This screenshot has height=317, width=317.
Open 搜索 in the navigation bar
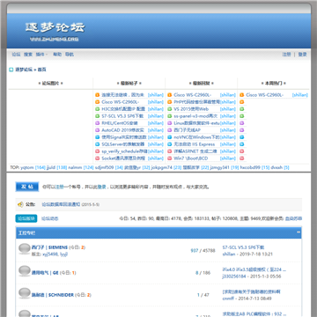coord(28,55)
